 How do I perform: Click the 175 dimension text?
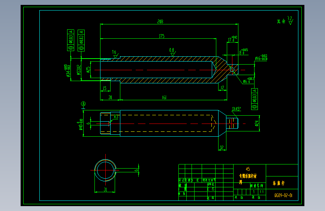(162, 36)
